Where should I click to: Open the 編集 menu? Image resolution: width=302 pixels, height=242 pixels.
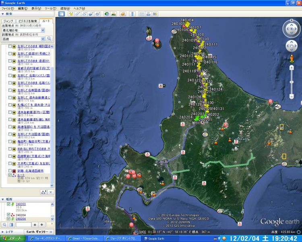coord(23,8)
